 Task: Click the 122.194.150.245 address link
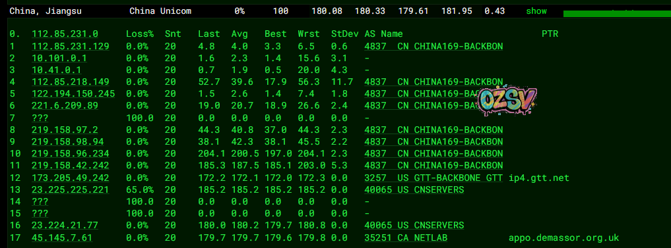tap(73, 93)
